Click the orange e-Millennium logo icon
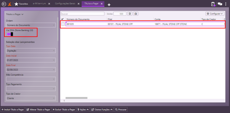230x113 pixels. tap(9, 4)
